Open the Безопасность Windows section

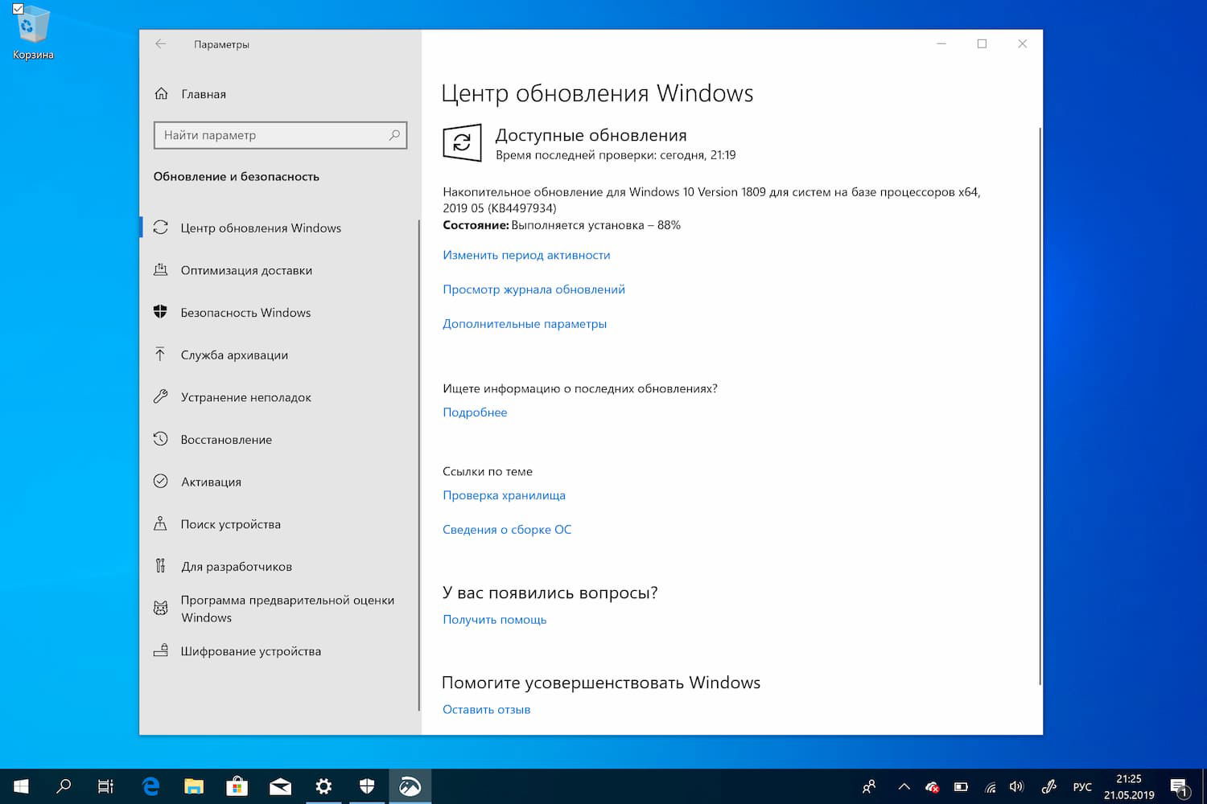[x=245, y=312]
